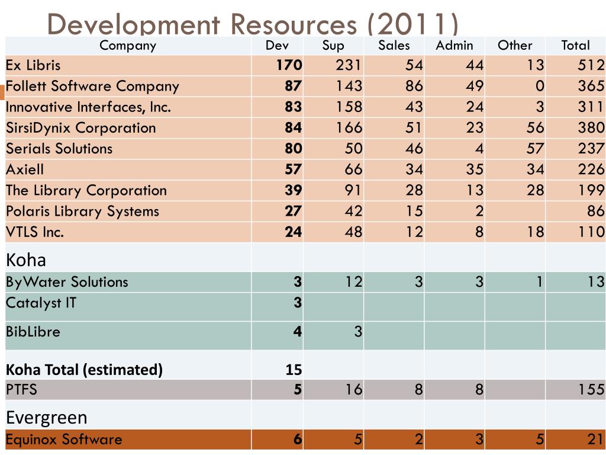Click Koha Total Dev value "15"
Viewport: 606px width, 455px height.
coord(294,370)
